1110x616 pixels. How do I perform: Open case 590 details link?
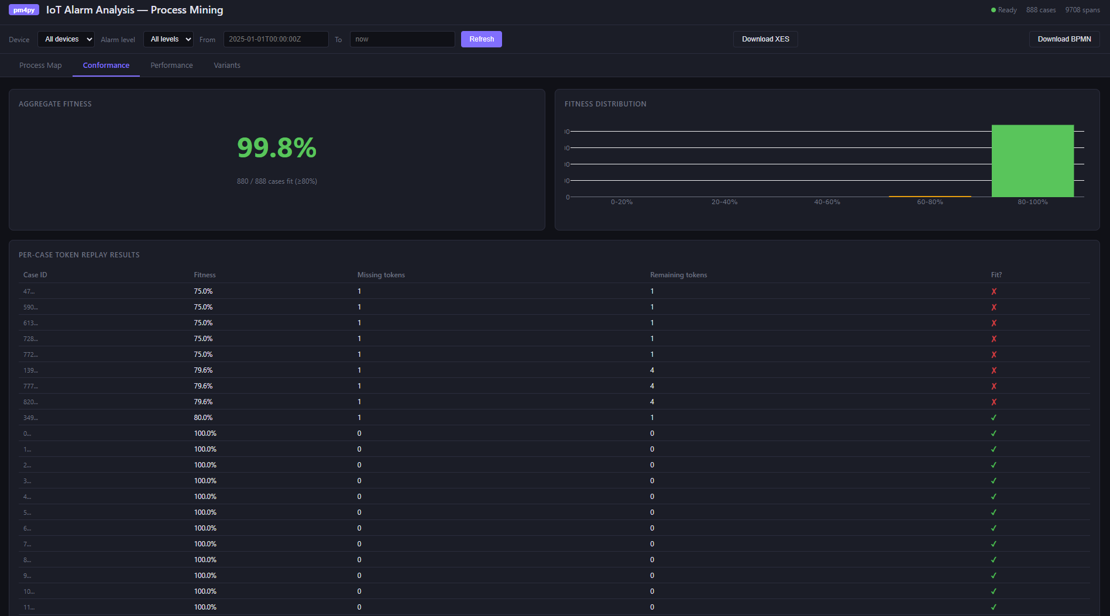click(30, 307)
